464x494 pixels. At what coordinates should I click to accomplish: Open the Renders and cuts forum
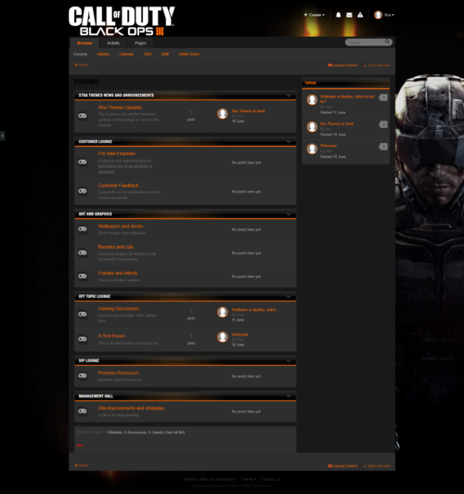pos(115,247)
